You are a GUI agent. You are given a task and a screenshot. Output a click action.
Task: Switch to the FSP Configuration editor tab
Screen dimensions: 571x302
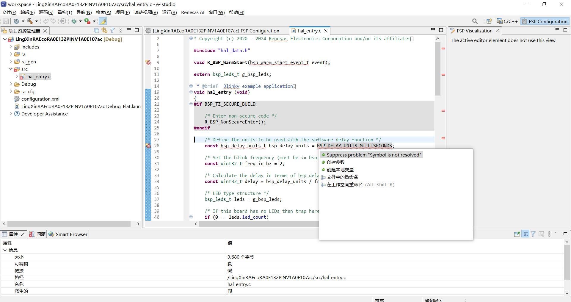tap(216, 31)
